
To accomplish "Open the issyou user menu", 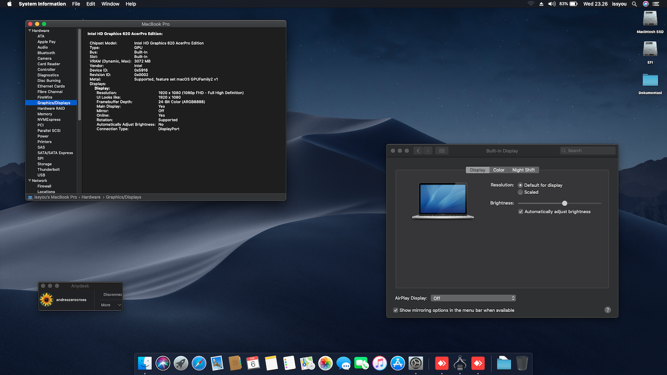I will [619, 4].
